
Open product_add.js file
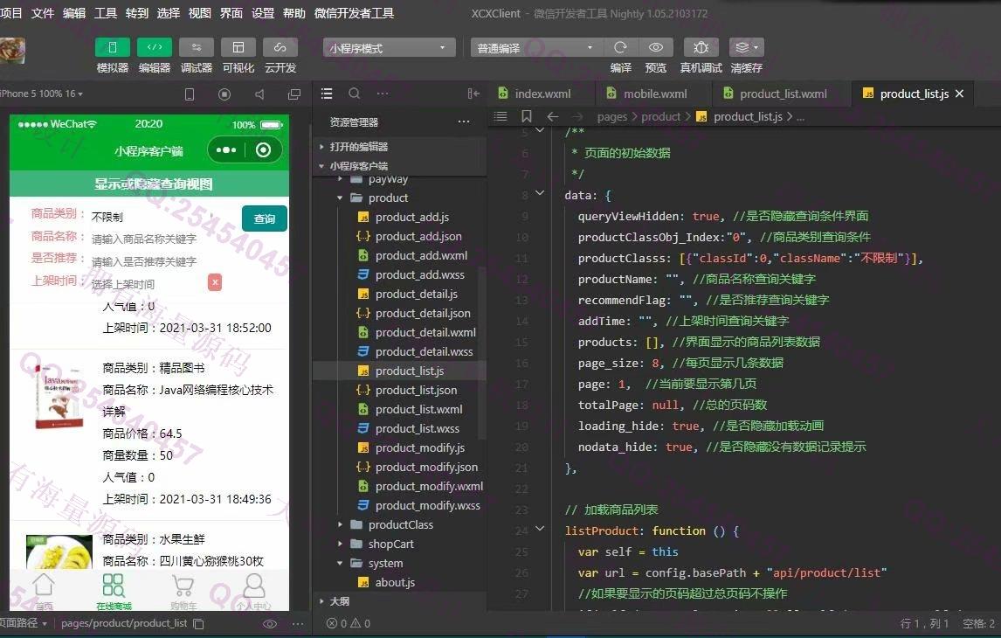(411, 217)
